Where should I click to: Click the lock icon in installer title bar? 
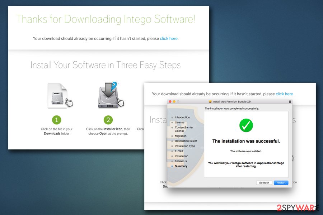click(x=290, y=101)
